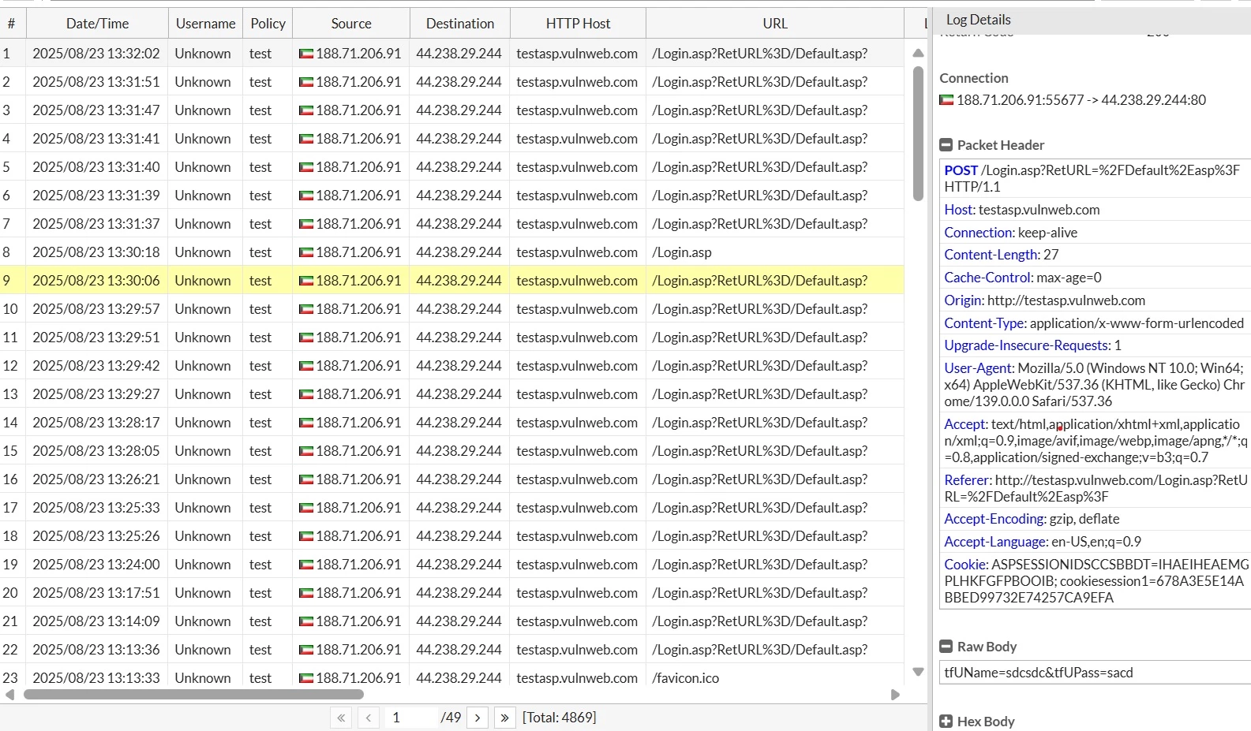Screen dimensions: 1251x731
Task: Sort by the URL column header
Action: point(775,24)
